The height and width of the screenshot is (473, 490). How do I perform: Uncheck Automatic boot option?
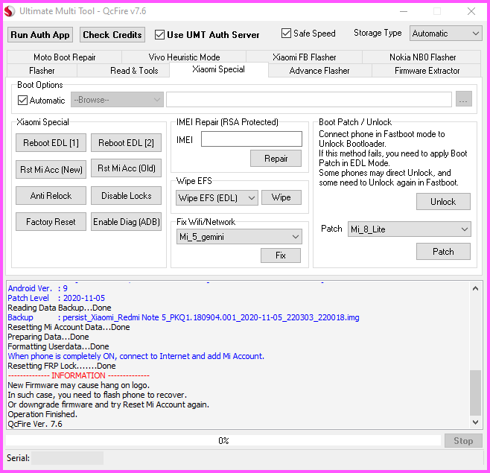coord(22,101)
